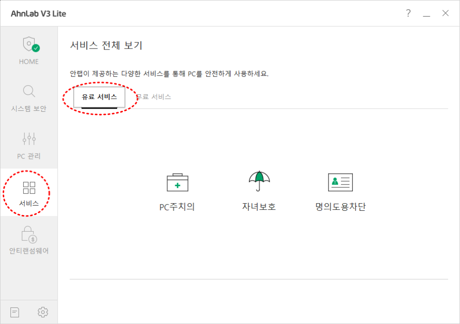Click the 시스템 보안 sidebar label

(x=29, y=109)
